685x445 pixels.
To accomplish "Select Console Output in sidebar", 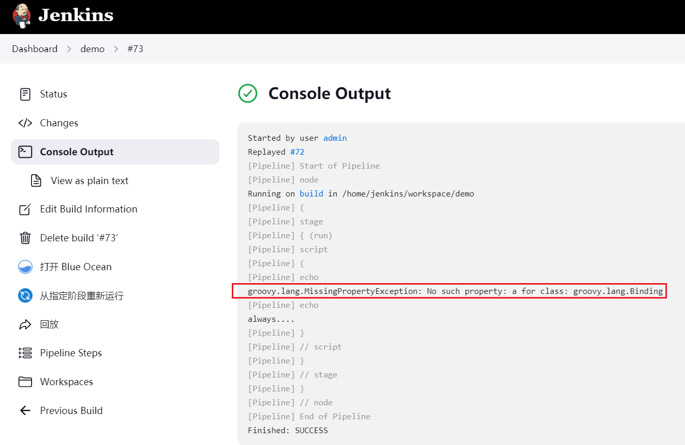I will (115, 152).
